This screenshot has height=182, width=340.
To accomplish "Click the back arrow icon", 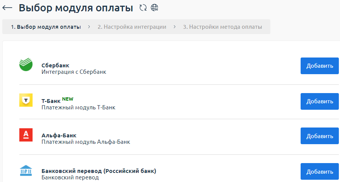I will 8,8.
